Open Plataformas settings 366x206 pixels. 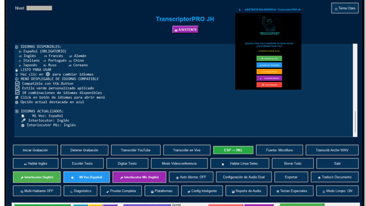pyautogui.click(x=162, y=191)
